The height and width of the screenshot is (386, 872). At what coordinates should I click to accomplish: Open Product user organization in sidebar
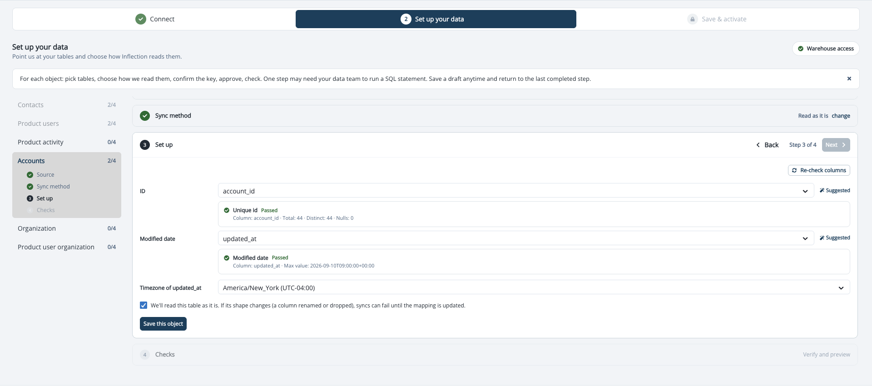(67, 247)
